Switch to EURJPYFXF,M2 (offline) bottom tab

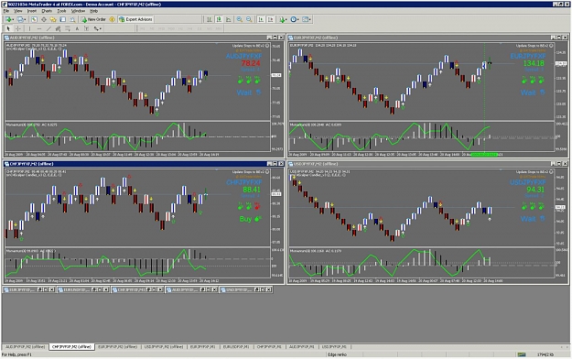tap(117, 346)
